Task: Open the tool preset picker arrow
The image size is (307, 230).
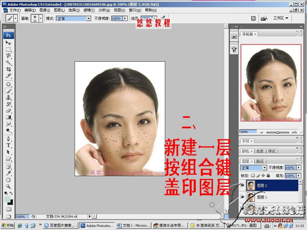Action: coord(16,18)
